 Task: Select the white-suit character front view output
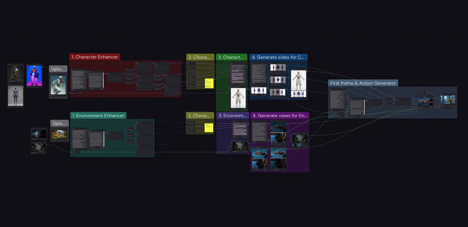click(238, 98)
